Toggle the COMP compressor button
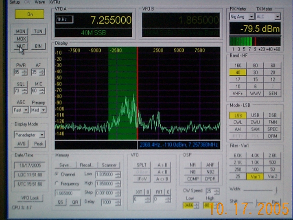 point(192,179)
